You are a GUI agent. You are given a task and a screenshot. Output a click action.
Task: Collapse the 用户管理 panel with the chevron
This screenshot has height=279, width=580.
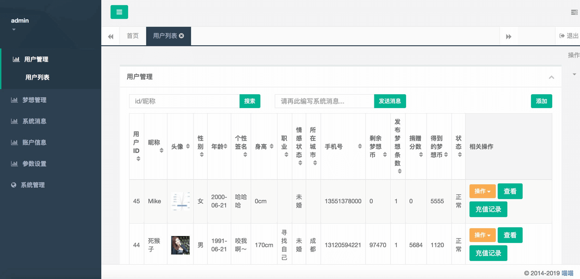click(551, 77)
